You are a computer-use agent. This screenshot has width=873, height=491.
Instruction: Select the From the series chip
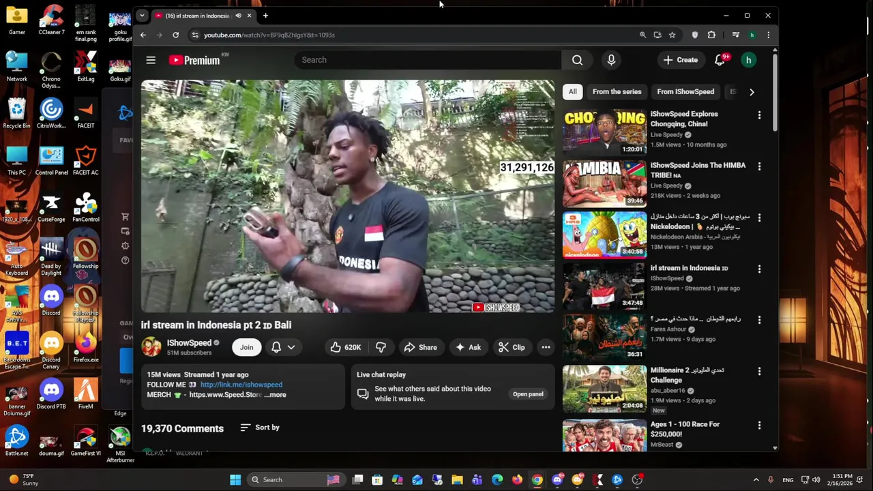click(617, 91)
